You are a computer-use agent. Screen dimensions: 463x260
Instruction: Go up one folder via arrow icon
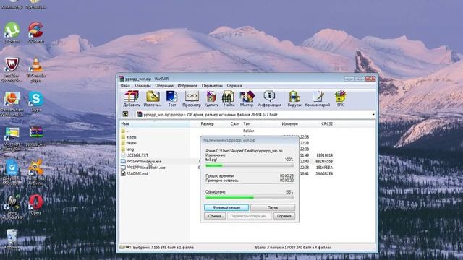(125, 114)
